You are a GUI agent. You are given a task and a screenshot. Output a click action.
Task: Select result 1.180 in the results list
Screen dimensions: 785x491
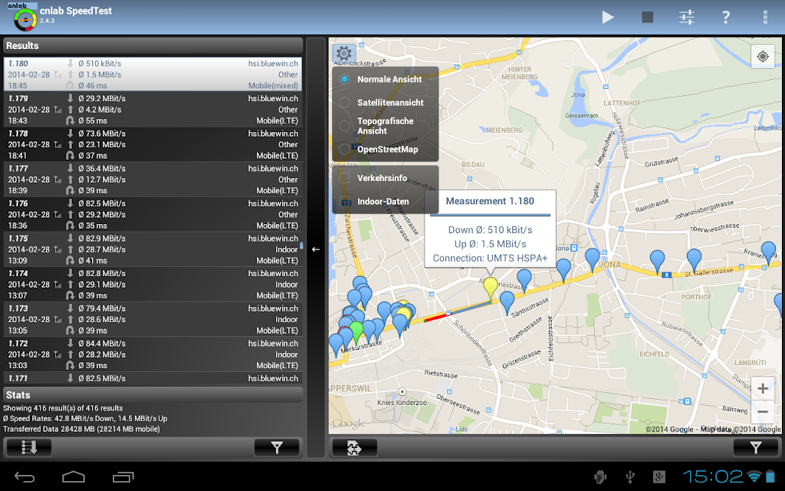(x=153, y=74)
